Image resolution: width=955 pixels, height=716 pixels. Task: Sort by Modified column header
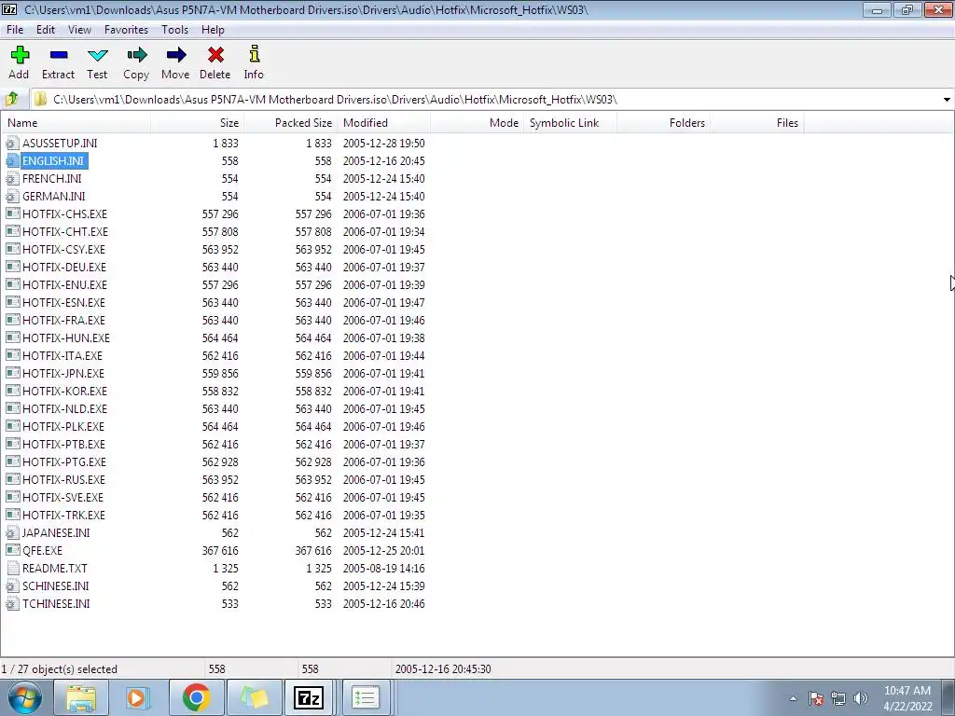coord(383,123)
